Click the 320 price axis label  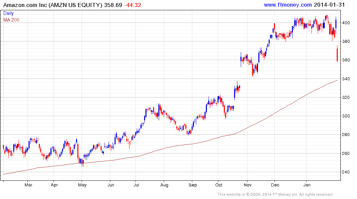[x=346, y=97]
